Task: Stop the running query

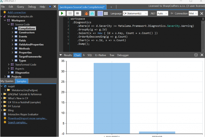Action: point(78,13)
